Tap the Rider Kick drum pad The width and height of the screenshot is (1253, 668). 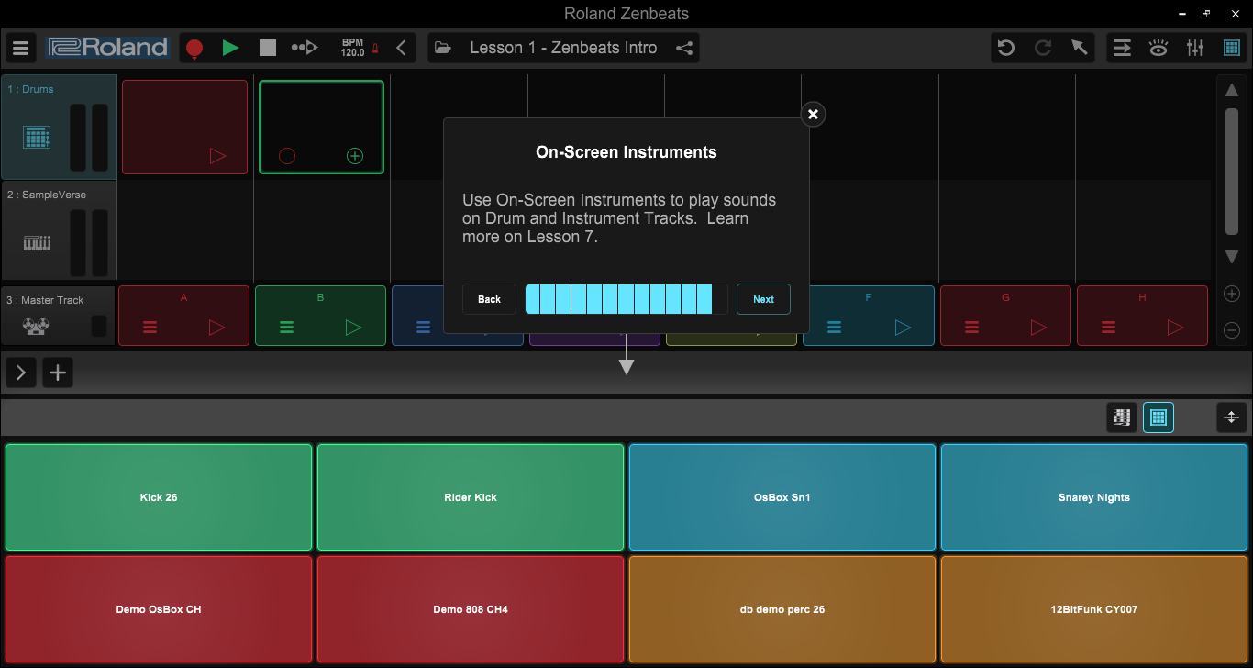471,497
